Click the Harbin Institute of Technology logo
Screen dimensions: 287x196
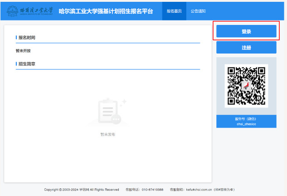29,11
